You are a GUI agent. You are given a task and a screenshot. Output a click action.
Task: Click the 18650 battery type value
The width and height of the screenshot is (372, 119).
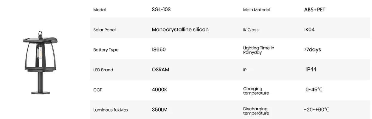tap(159, 50)
